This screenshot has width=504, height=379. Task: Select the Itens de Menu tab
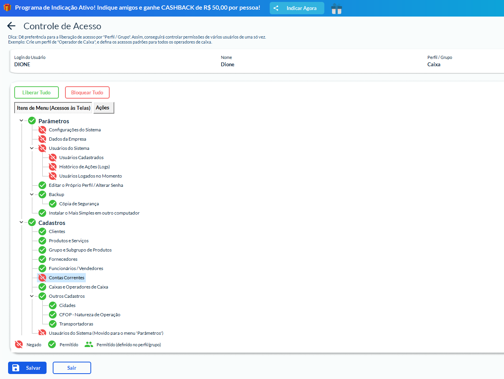coord(53,108)
